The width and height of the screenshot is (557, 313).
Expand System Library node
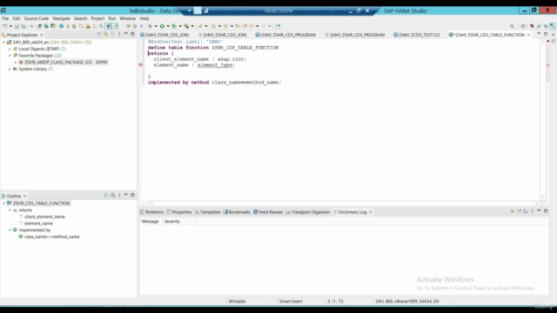[x=10, y=70]
